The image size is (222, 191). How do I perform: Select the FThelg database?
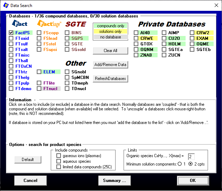point(11,78)
